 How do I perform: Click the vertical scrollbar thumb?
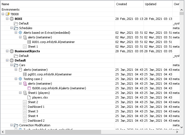click(181, 13)
